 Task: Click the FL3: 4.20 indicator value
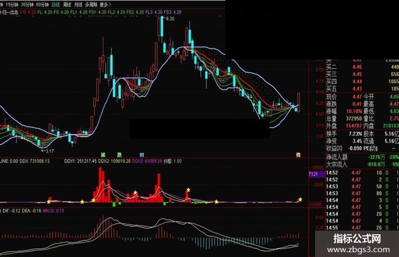154,12
